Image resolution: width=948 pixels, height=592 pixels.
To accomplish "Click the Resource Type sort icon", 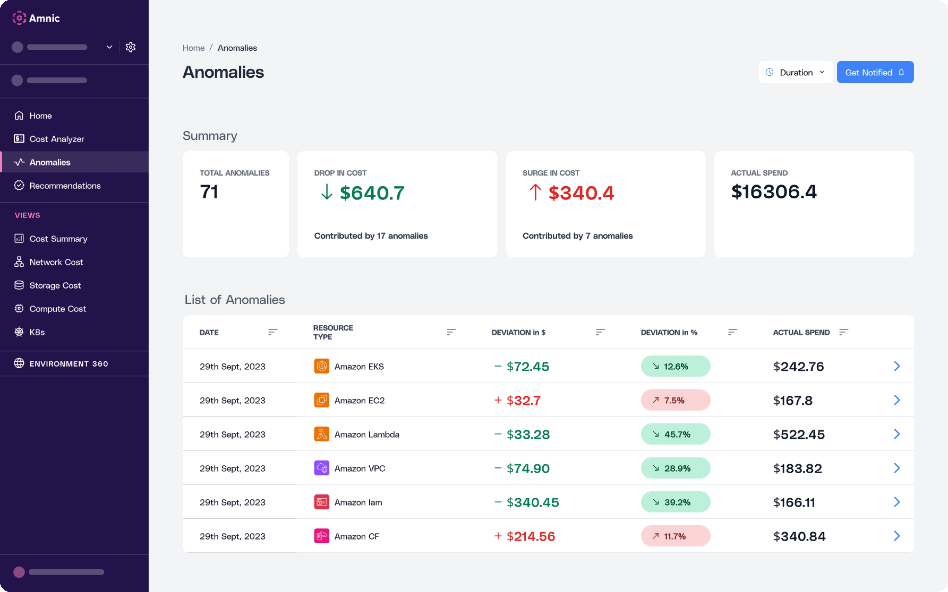I will pyautogui.click(x=451, y=332).
